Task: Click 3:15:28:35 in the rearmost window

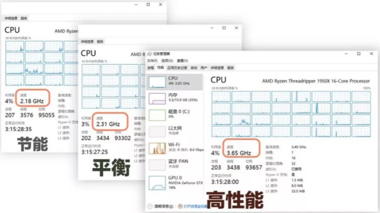Action: point(19,129)
